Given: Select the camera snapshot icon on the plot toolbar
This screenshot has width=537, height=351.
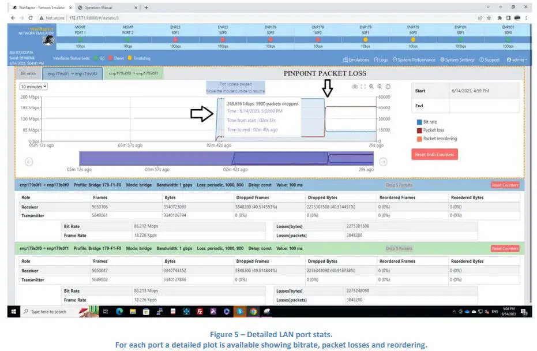Looking at the screenshot, I should click(x=354, y=86).
